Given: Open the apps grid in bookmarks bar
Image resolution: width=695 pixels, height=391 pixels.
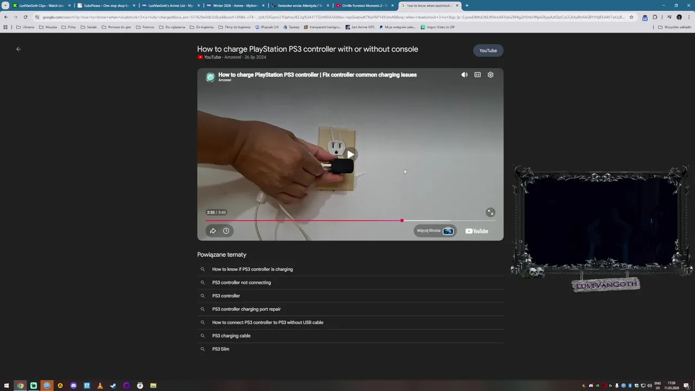Looking at the screenshot, I should [5, 27].
